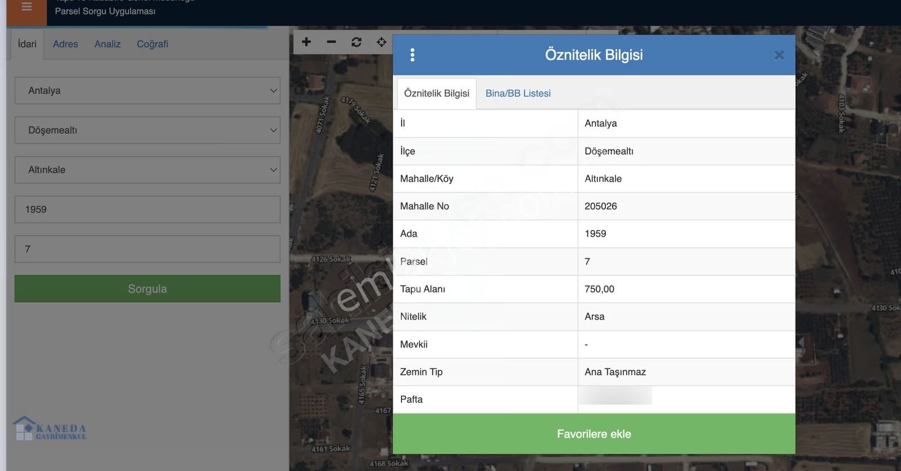Open the hamburger menu in the header
901x471 pixels.
26,8
